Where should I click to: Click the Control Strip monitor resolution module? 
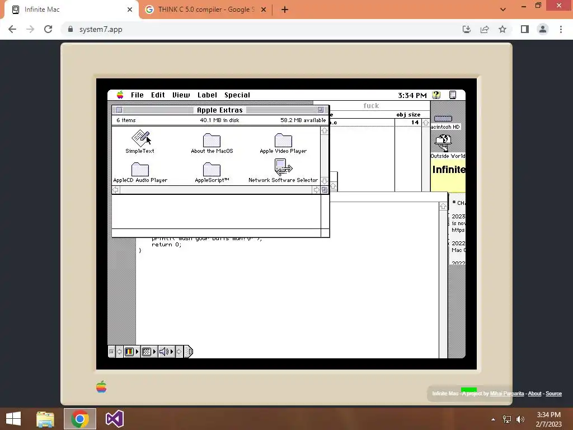[x=149, y=352]
